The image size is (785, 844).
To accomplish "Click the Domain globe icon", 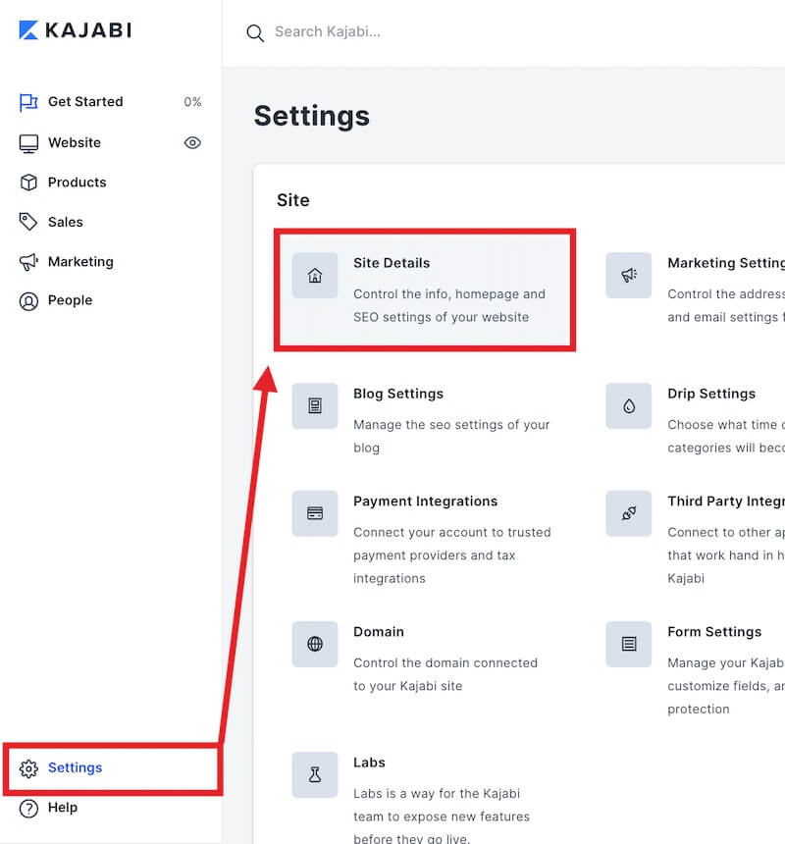I will 314,644.
